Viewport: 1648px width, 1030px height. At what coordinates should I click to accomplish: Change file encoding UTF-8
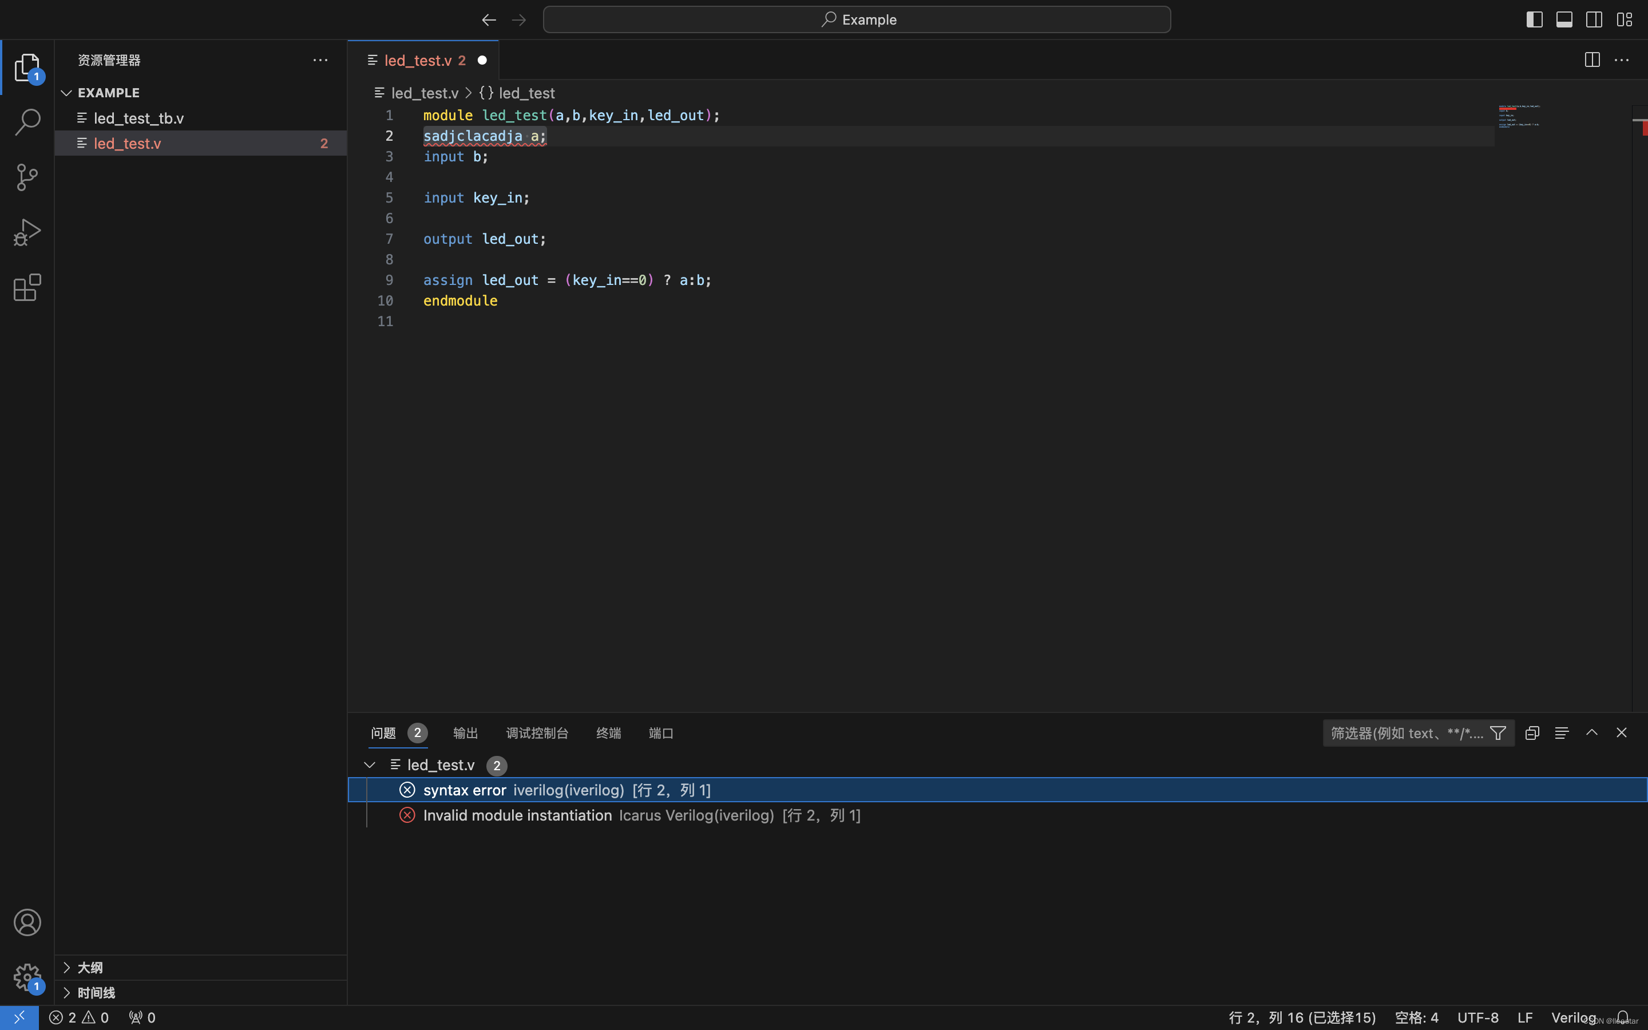click(1477, 1018)
